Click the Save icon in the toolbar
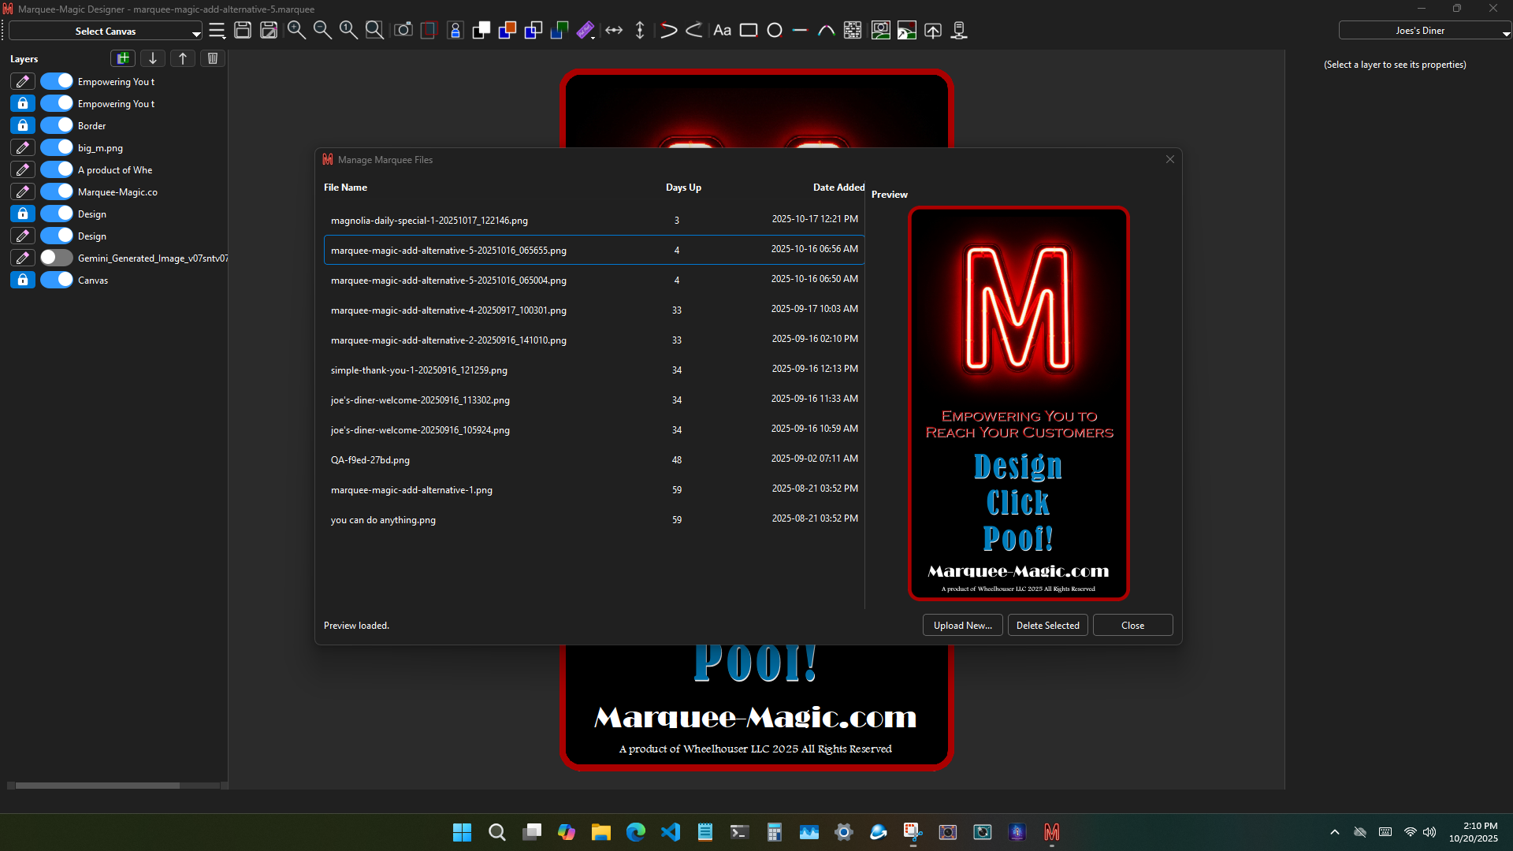 [243, 31]
